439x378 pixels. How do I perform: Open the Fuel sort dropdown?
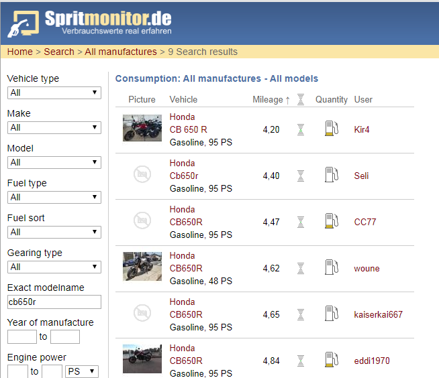tap(54, 232)
